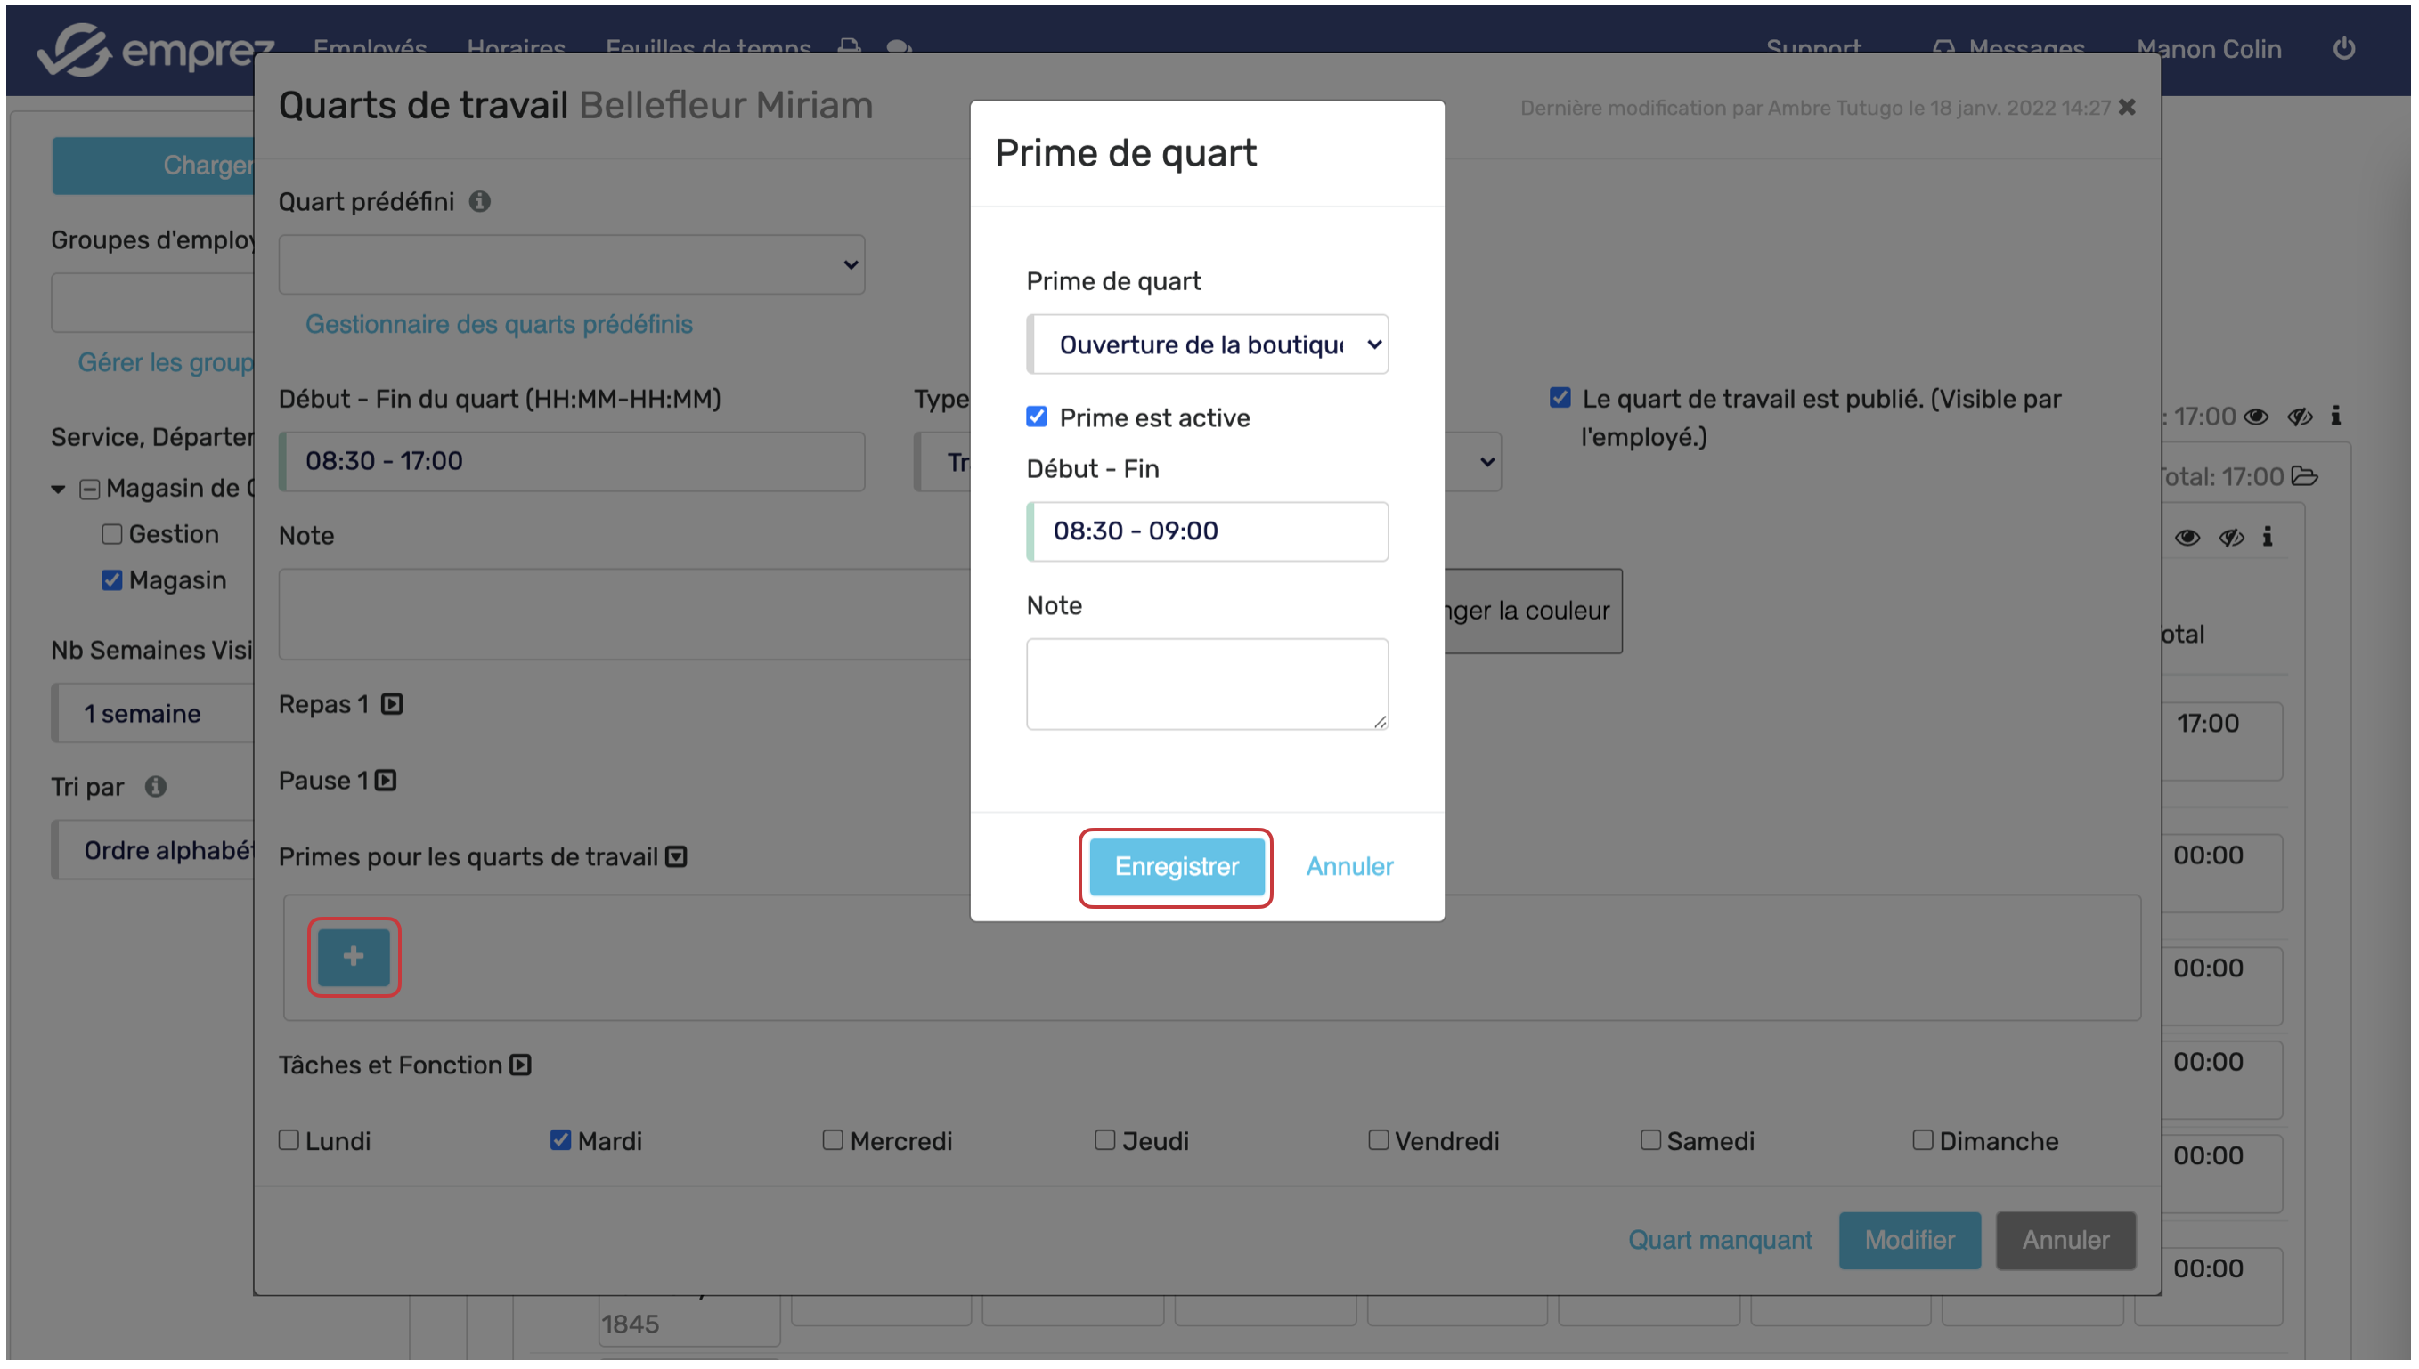Click the folder icon next to Total 17:00
Image resolution: width=2419 pixels, height=1369 pixels.
[2305, 475]
